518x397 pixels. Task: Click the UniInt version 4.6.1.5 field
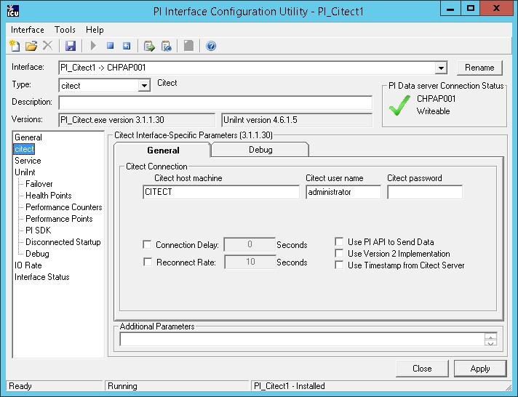(297, 120)
